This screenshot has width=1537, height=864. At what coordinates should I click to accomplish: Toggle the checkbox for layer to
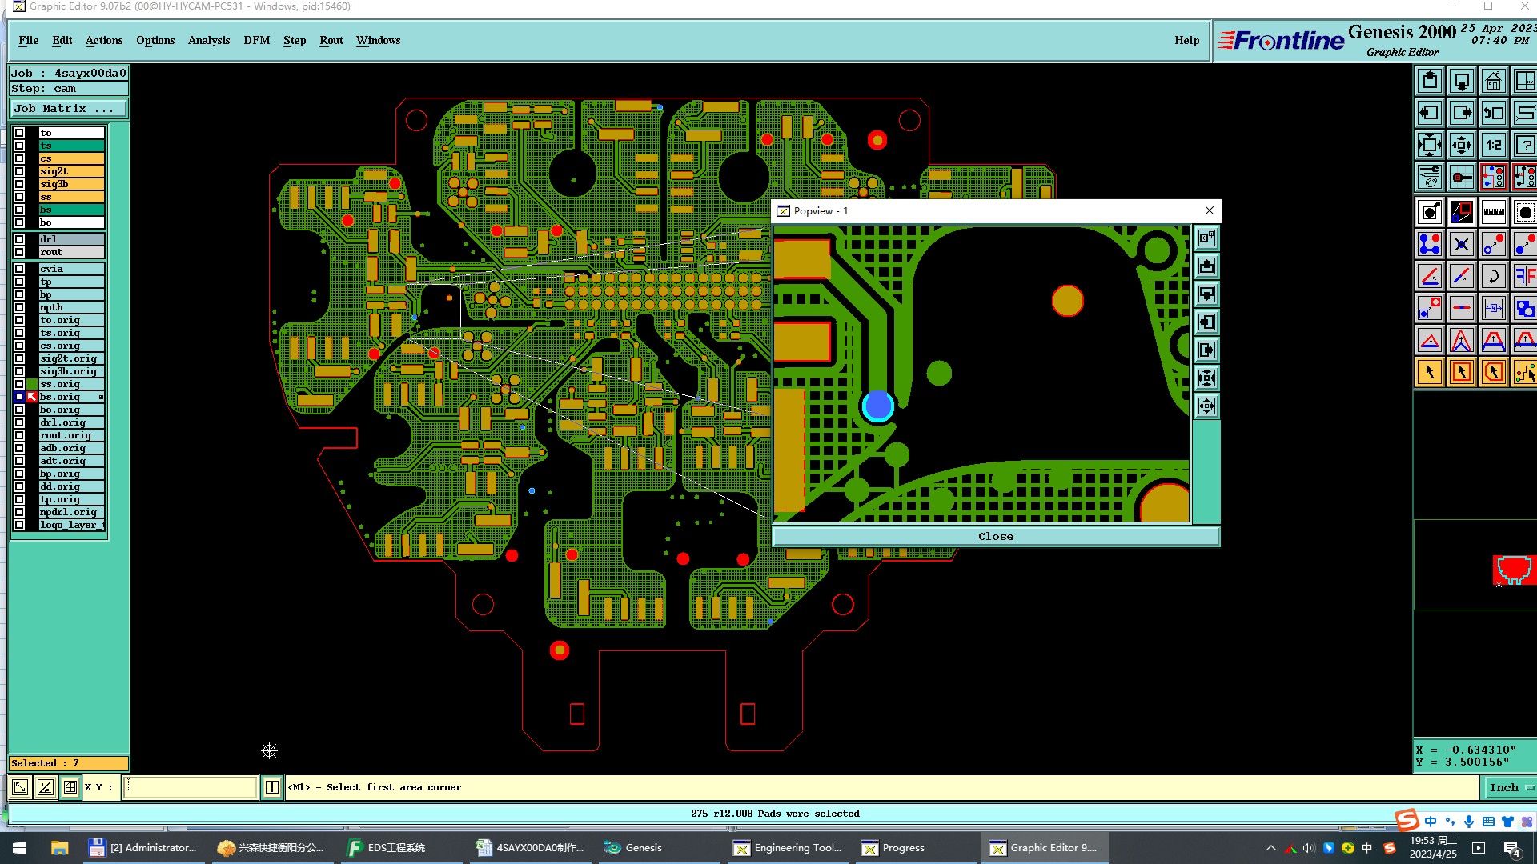pos(19,133)
